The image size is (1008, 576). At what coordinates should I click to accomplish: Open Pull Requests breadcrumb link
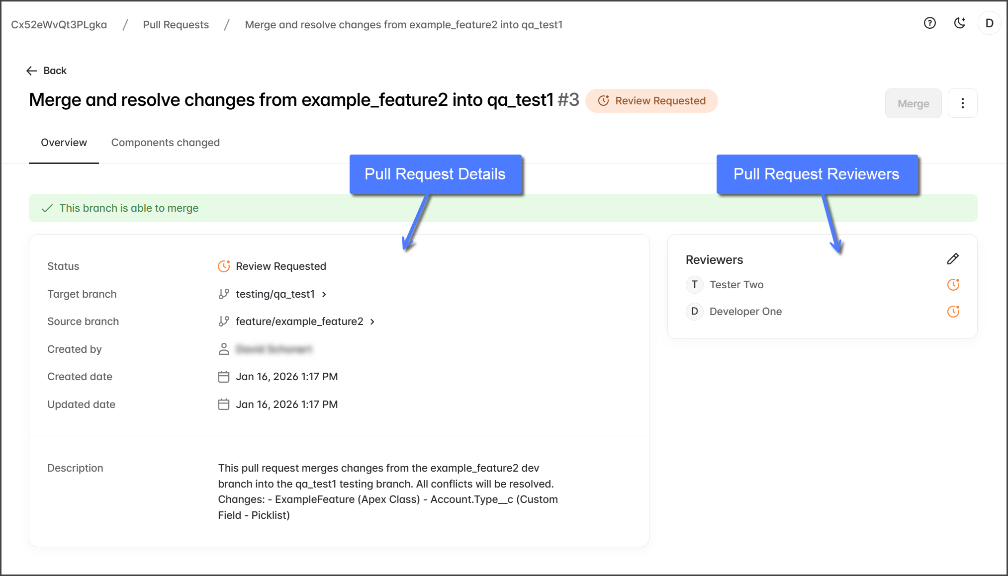[x=176, y=25]
